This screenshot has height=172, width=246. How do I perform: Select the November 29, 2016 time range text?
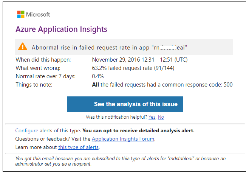click(139, 60)
